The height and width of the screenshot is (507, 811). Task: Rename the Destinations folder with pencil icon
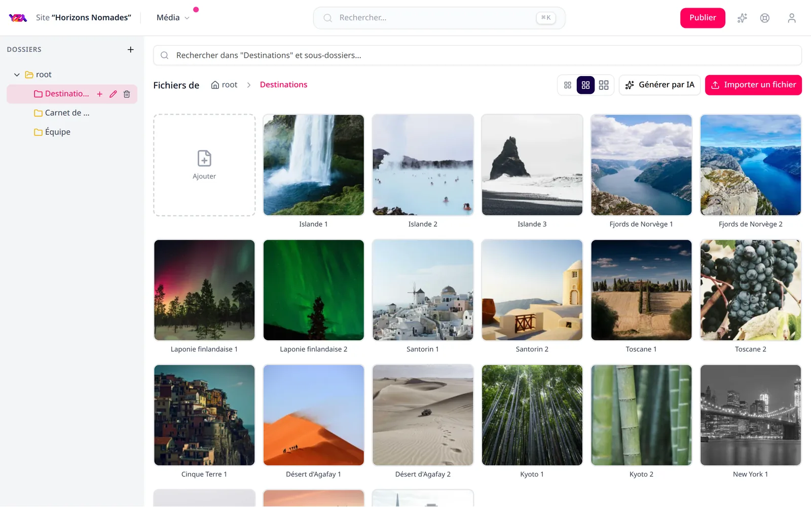tap(113, 94)
